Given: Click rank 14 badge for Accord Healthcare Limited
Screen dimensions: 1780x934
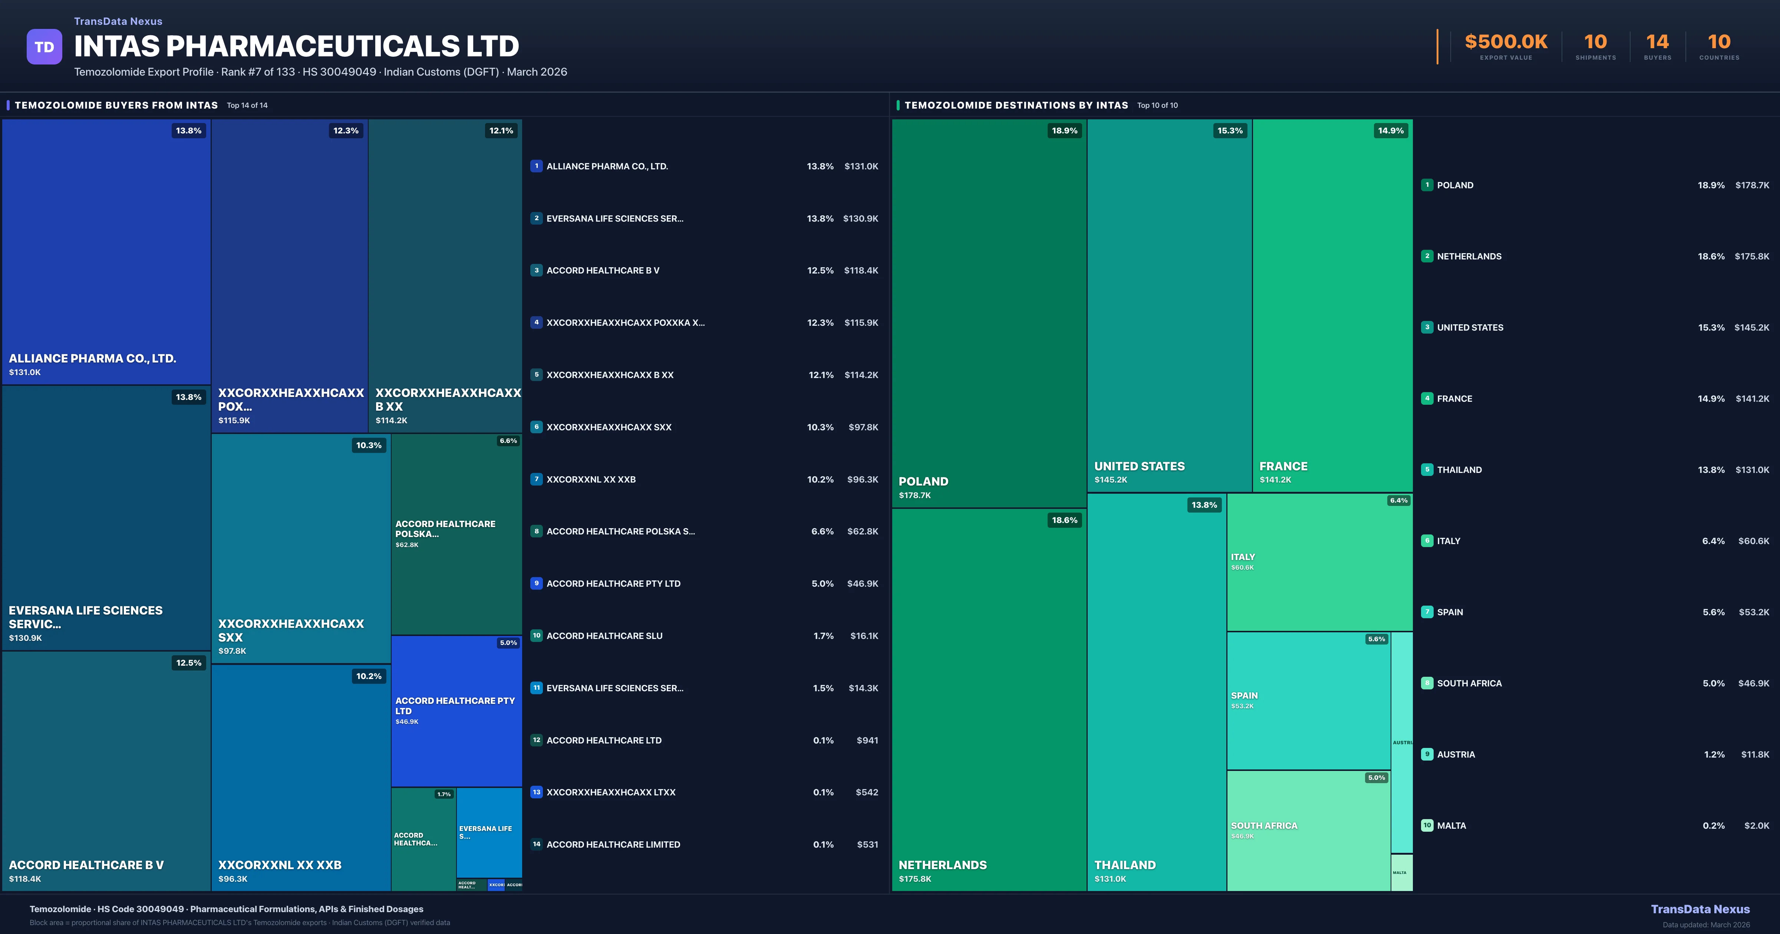Looking at the screenshot, I should 536,844.
